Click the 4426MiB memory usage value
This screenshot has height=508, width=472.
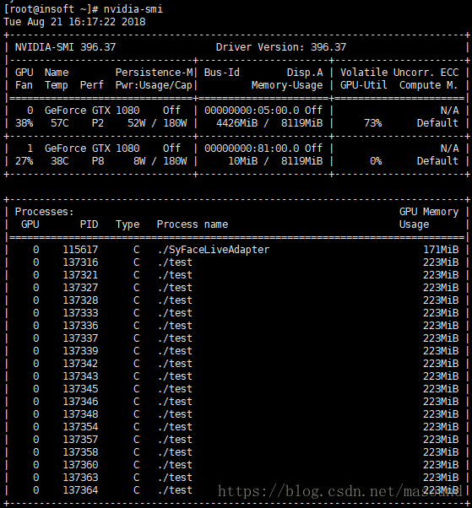(237, 123)
